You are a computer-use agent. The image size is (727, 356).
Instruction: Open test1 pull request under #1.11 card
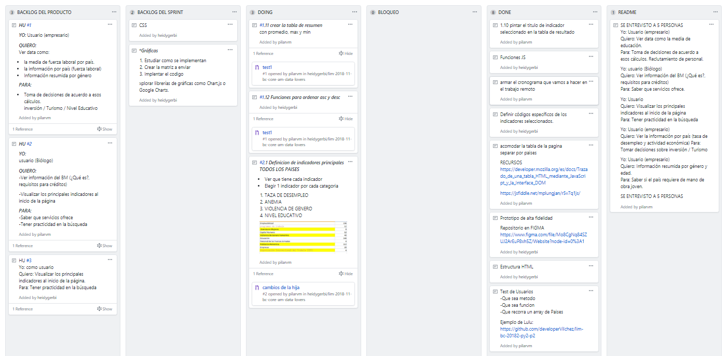[x=267, y=67]
